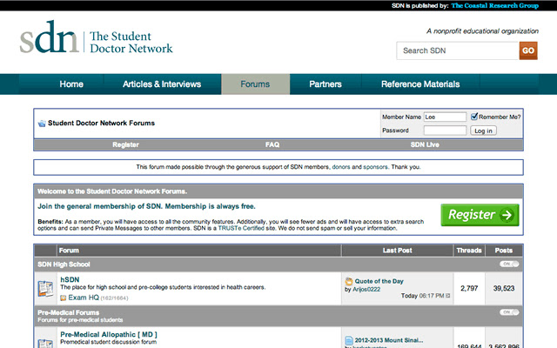Click the hSDN thread count 2,797
Screen dimensions: 557x348
coord(469,288)
